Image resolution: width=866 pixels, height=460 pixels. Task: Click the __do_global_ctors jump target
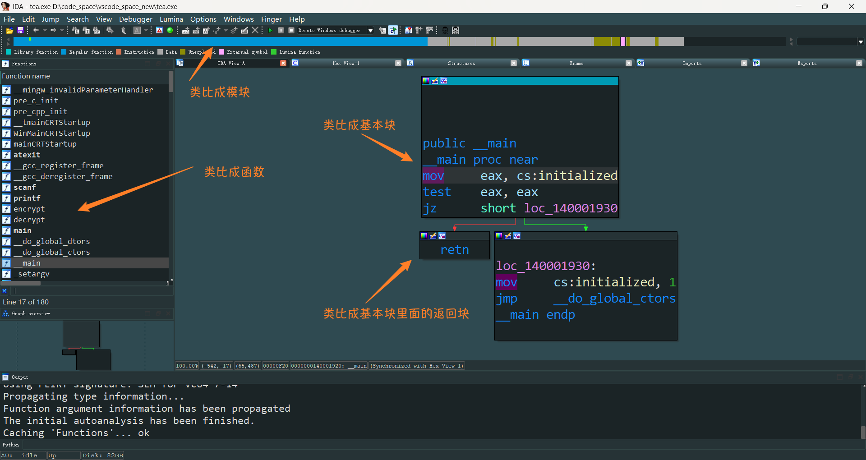(x=615, y=299)
